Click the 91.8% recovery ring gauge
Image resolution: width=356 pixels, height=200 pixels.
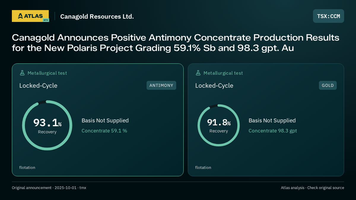point(219,125)
